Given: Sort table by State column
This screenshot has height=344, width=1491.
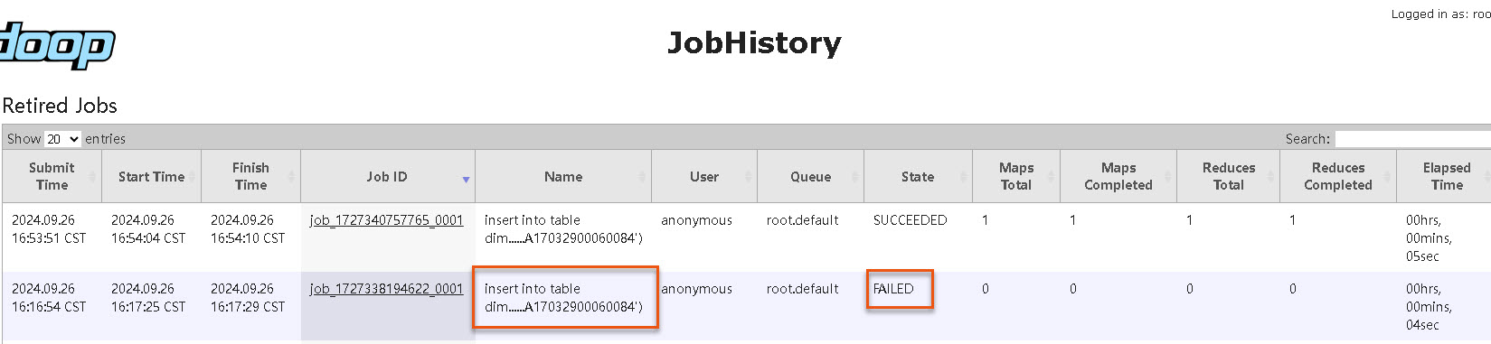Looking at the screenshot, I should (918, 177).
